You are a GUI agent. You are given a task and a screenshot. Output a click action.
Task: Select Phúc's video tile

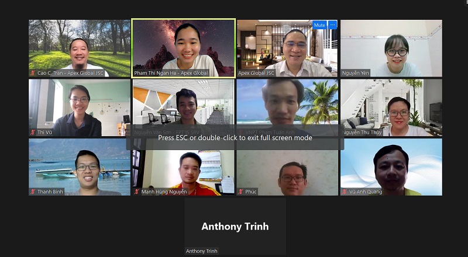click(x=287, y=167)
